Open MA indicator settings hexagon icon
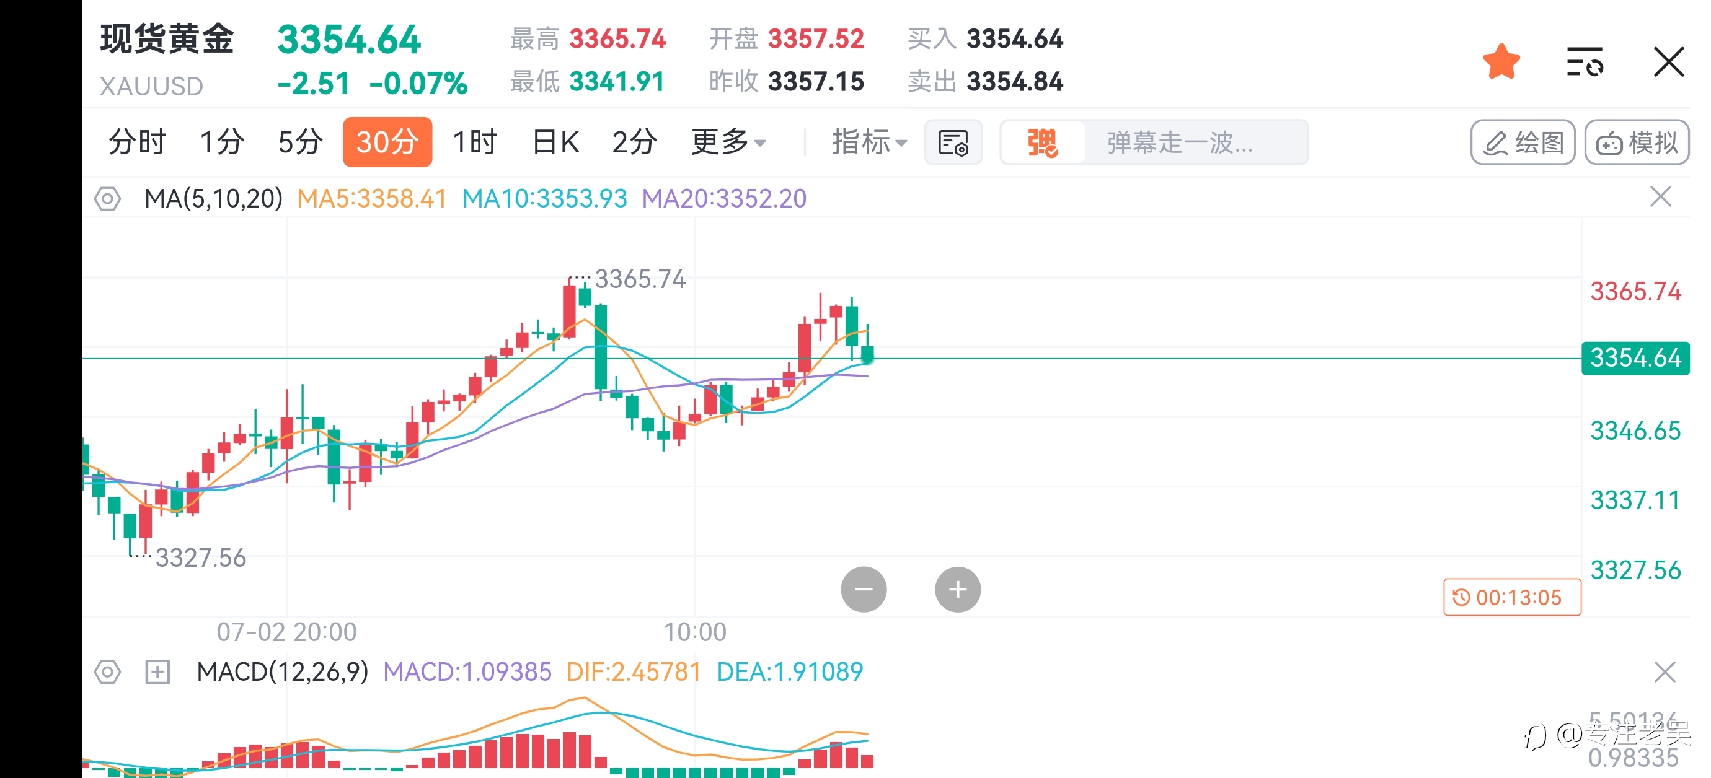 (107, 198)
